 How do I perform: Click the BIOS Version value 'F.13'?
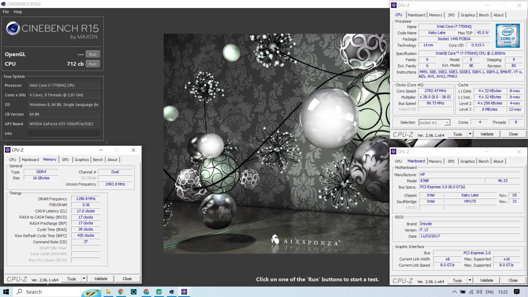point(470,230)
